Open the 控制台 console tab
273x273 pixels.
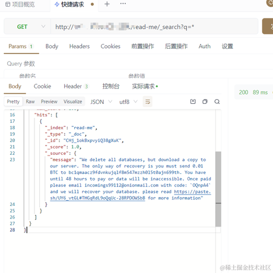coord(111,86)
